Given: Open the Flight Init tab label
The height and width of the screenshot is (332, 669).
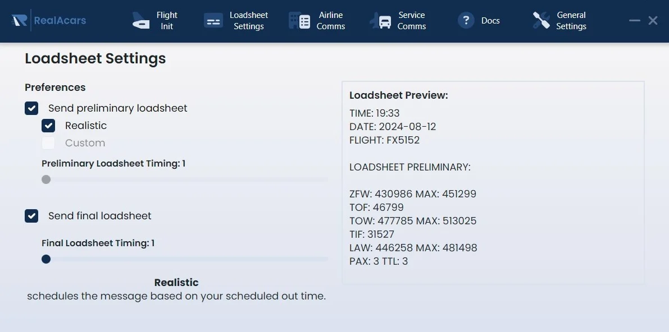Looking at the screenshot, I should 167,21.
